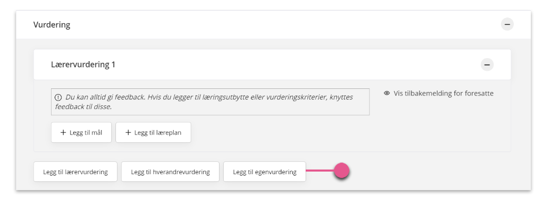The height and width of the screenshot is (204, 553).
Task: Click the eye icon for foresatte feedback
Action: click(387, 93)
